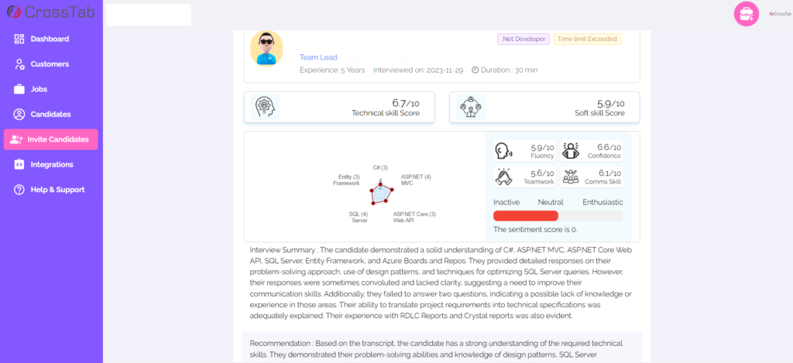This screenshot has width=793, height=363.
Task: Open the Customers menu item
Action: click(50, 64)
